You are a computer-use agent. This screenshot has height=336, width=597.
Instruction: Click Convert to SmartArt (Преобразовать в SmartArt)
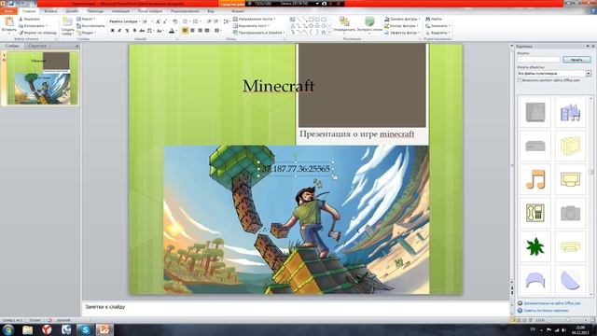click(x=258, y=33)
